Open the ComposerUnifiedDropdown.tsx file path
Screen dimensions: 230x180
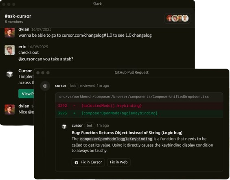[x=134, y=97]
